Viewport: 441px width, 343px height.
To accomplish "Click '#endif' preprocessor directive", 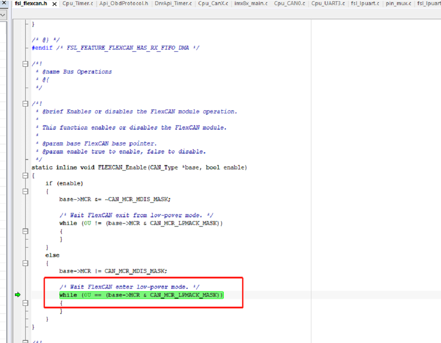I will pos(42,48).
